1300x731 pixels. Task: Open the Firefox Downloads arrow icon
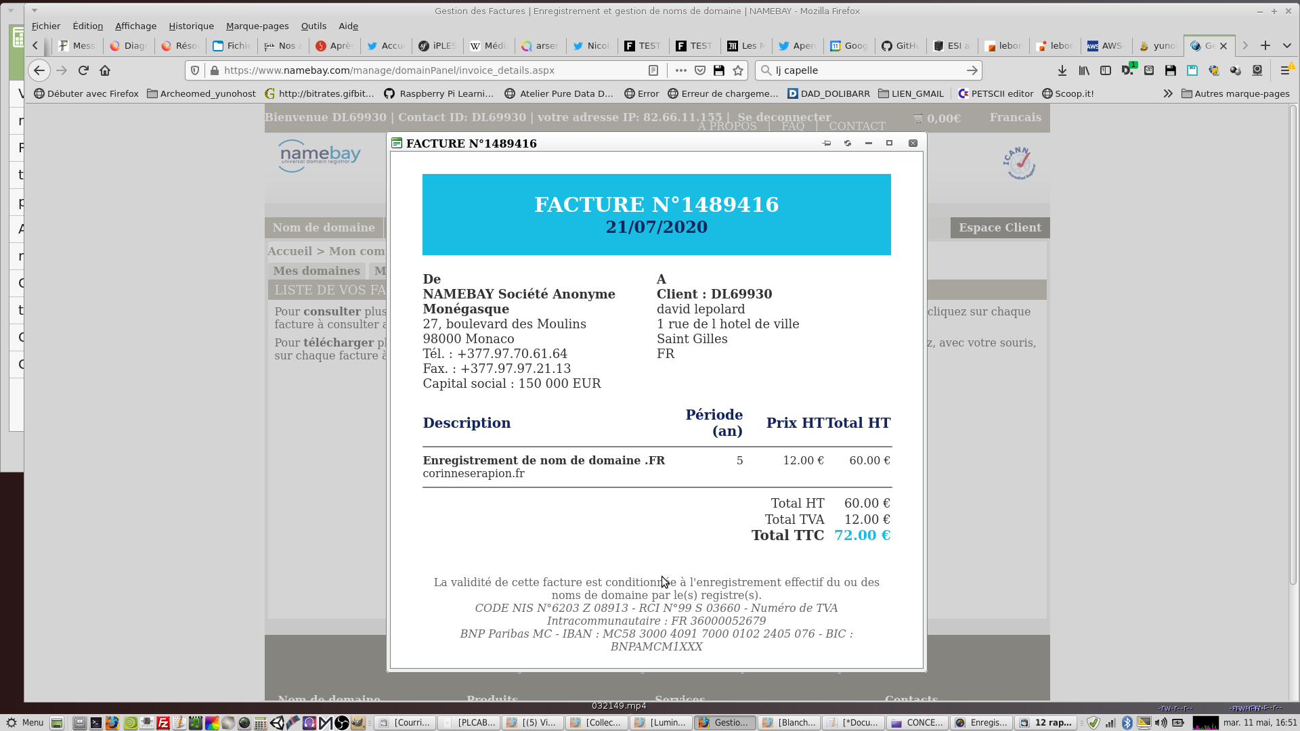(1062, 70)
